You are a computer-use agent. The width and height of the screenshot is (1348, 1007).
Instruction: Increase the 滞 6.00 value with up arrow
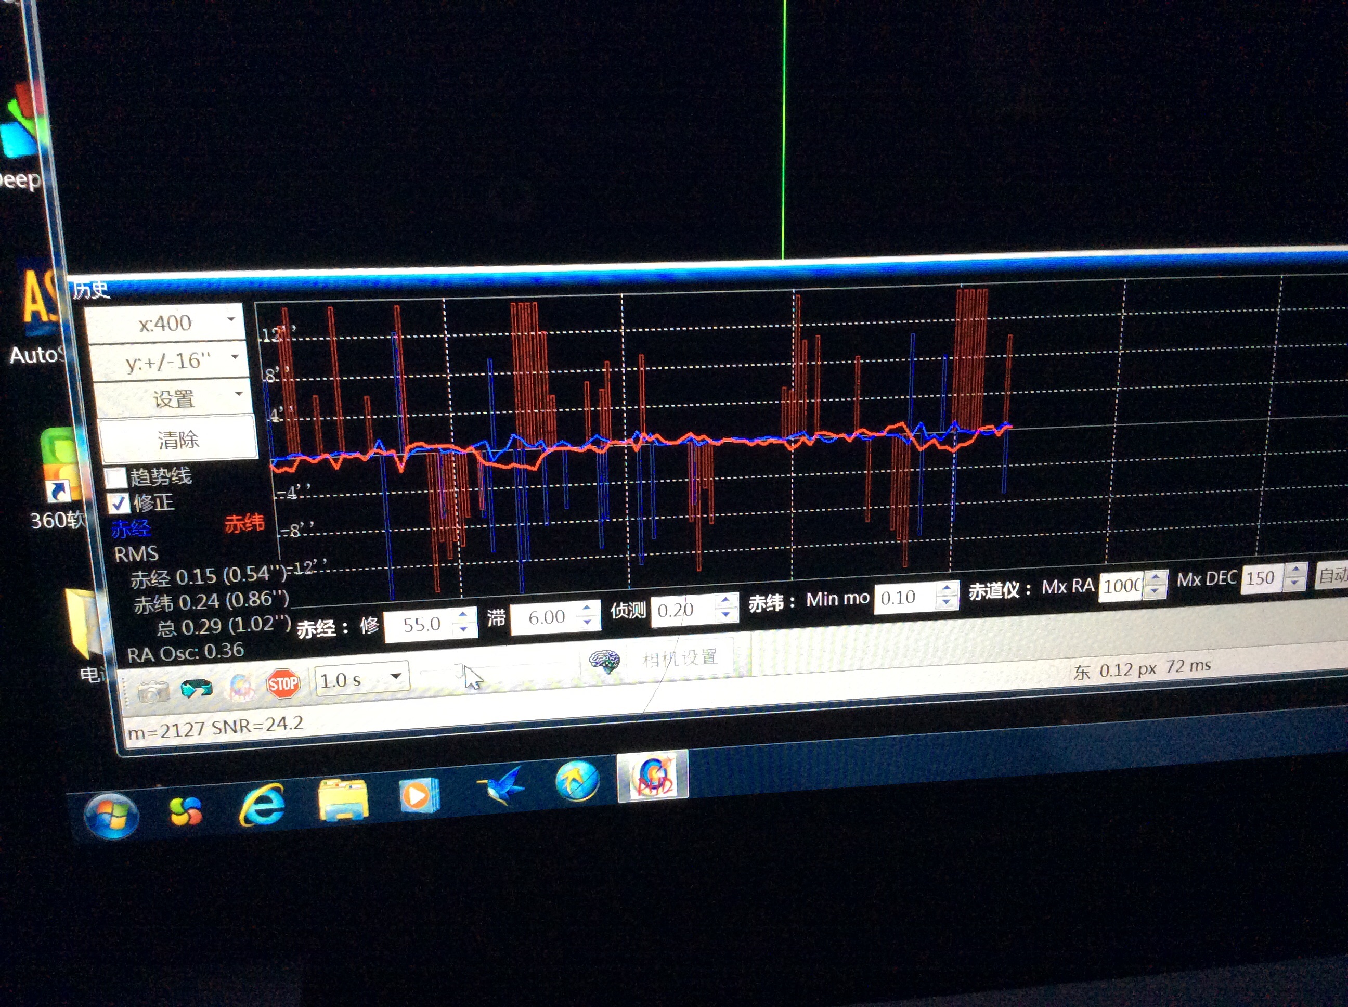coord(586,609)
